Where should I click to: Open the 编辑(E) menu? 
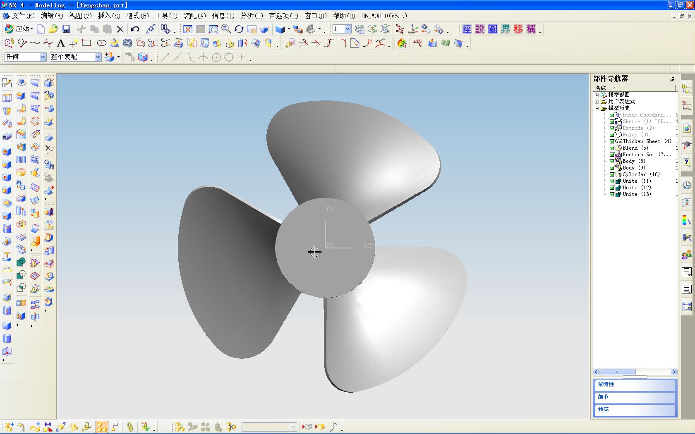(x=52, y=16)
